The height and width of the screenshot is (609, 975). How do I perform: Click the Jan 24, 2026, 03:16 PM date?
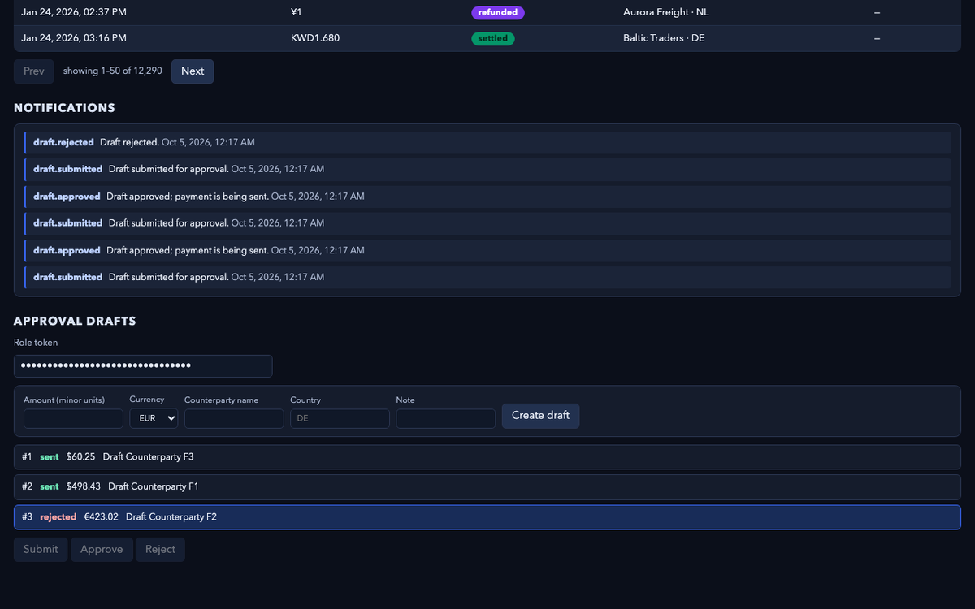click(x=74, y=38)
